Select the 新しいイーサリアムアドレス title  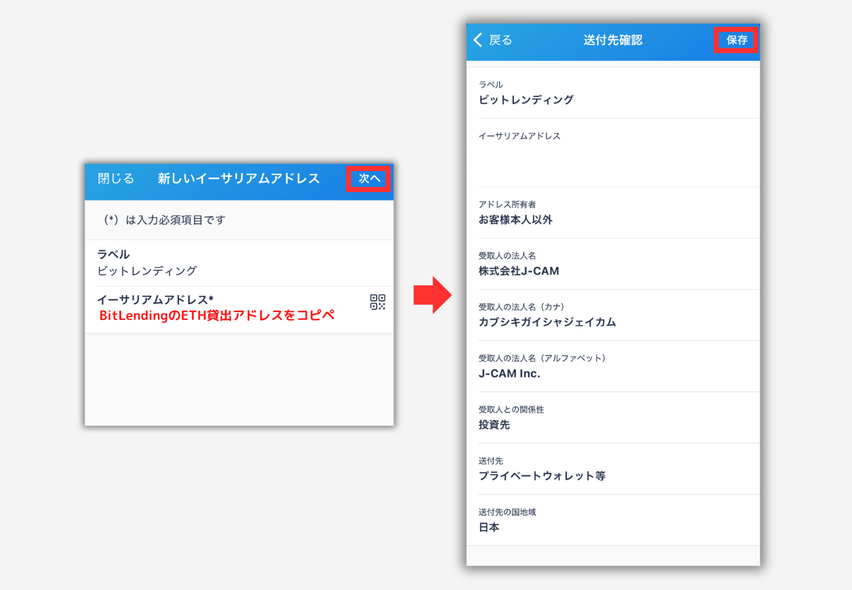coord(239,178)
